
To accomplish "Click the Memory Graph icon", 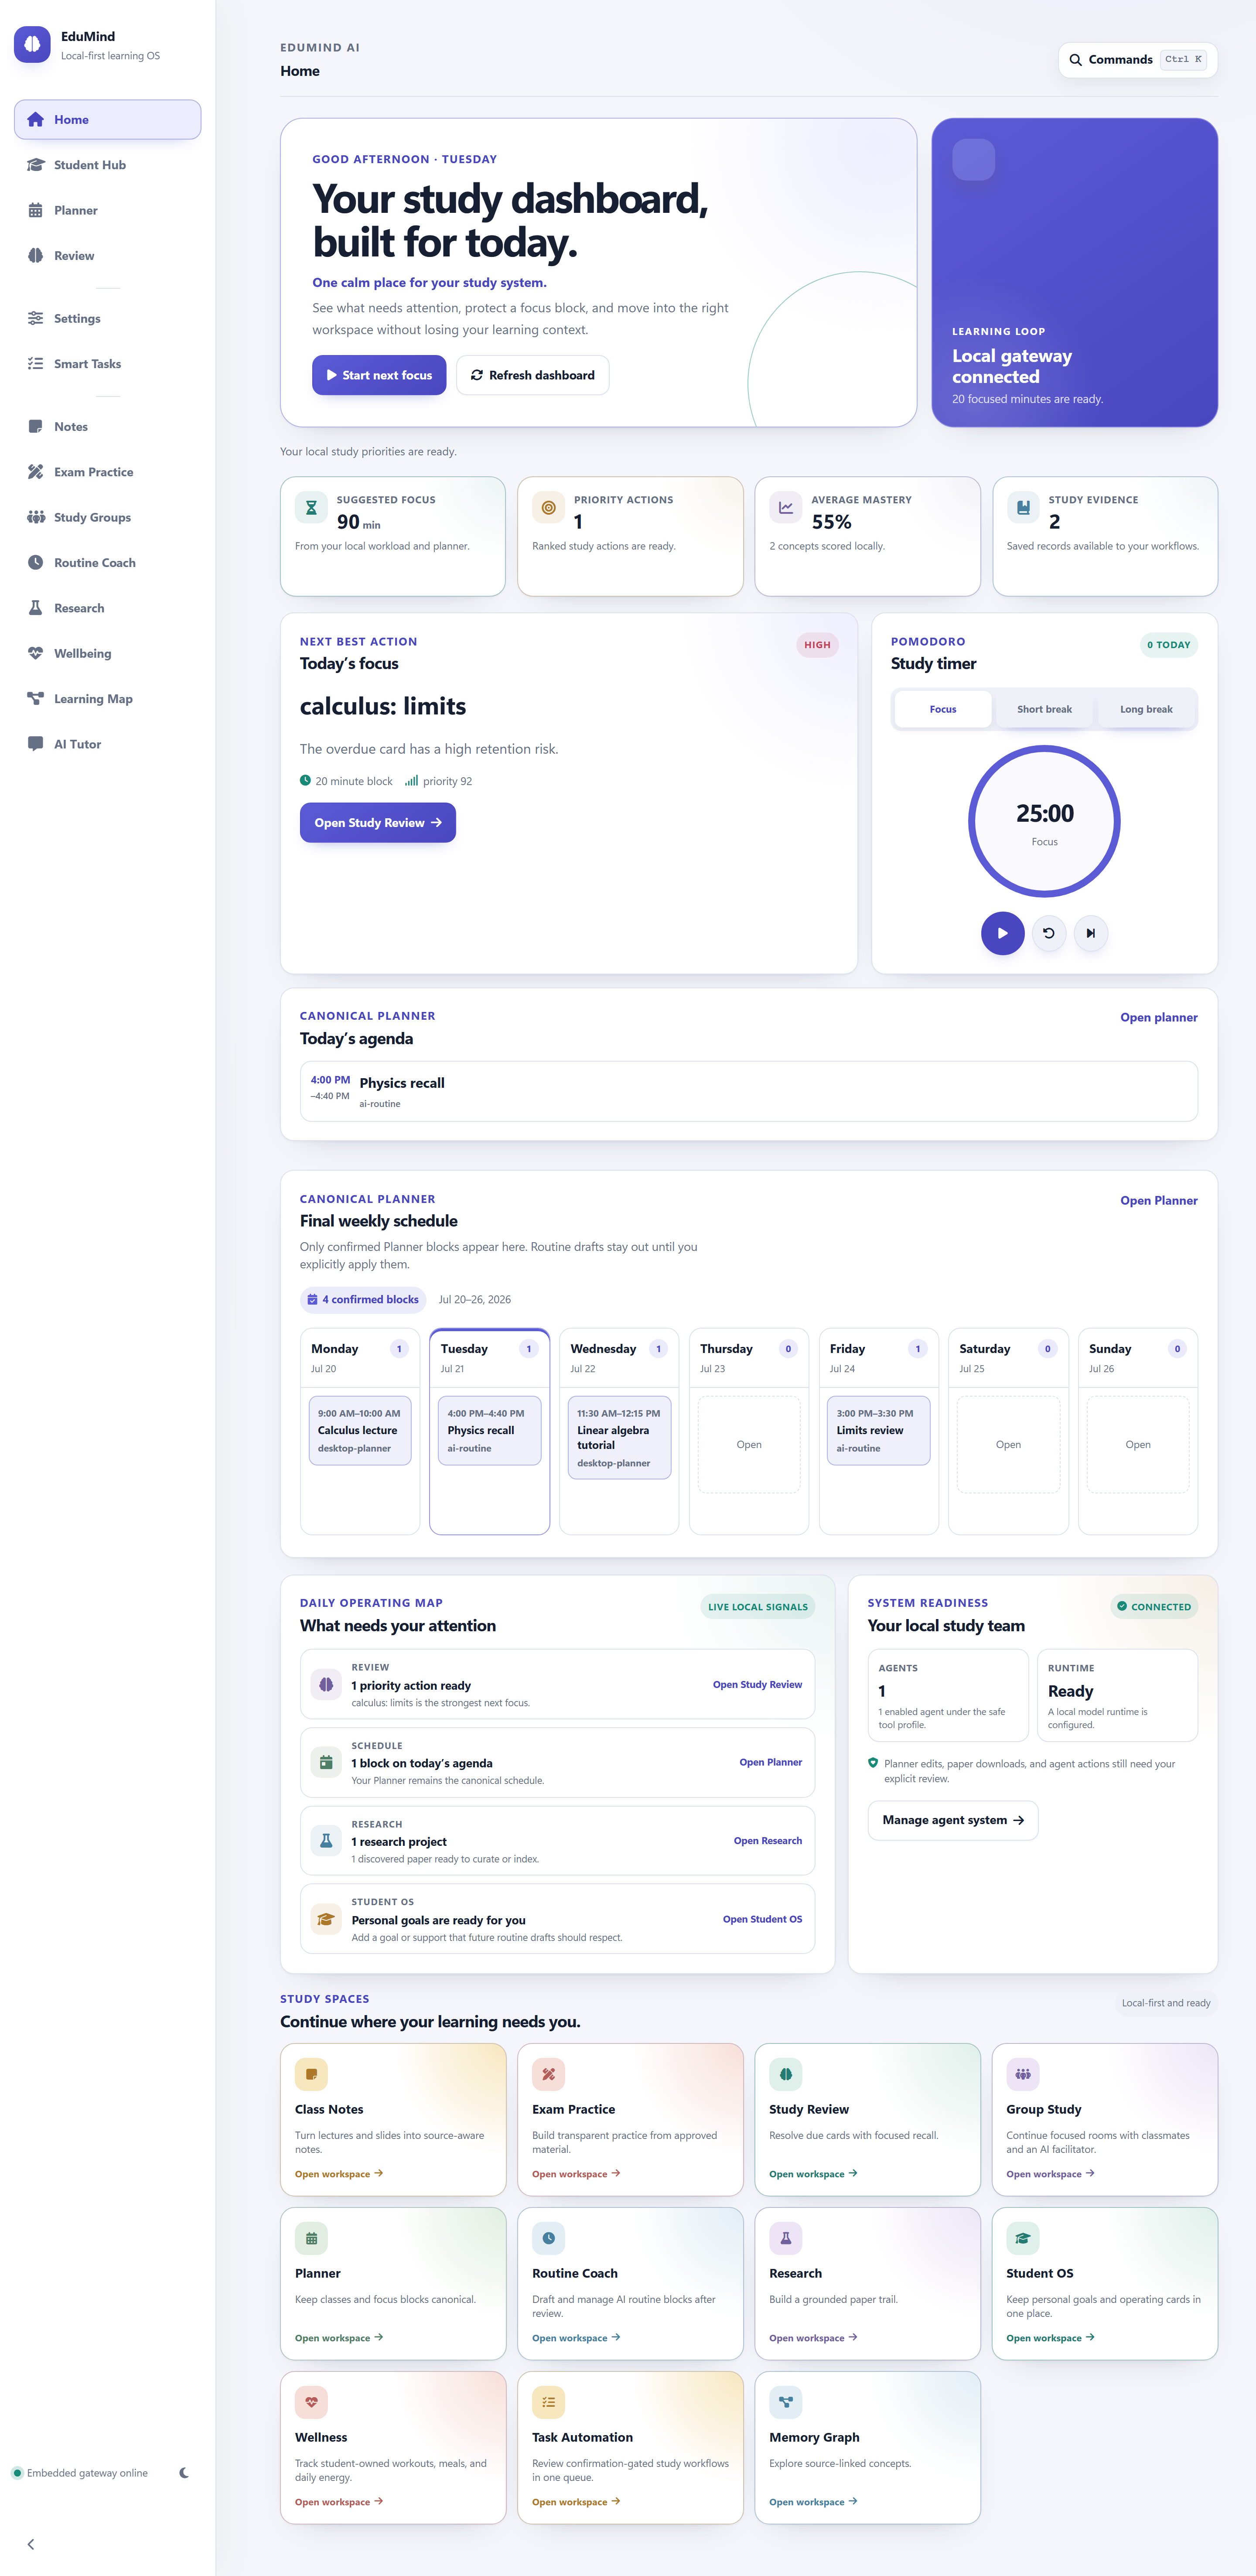I will (785, 2402).
